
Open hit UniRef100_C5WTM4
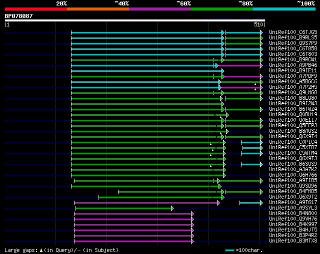[293, 153]
